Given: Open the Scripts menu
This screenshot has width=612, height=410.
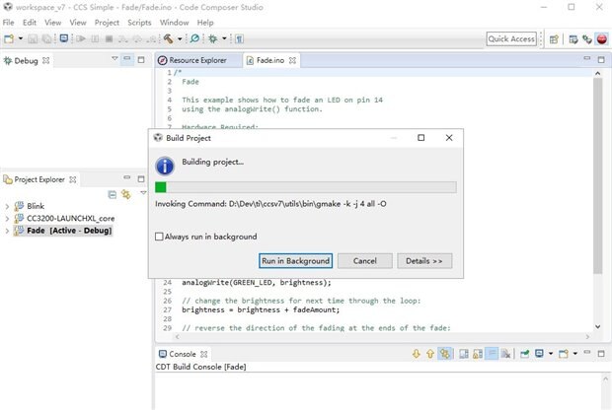Looking at the screenshot, I should [x=139, y=22].
